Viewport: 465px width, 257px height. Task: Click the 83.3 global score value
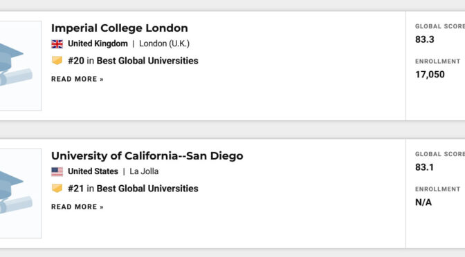tap(425, 39)
